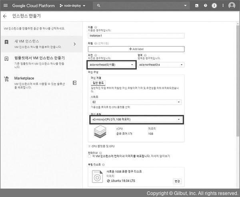
Task: Click the Marketplace launch arrow icon
Action: pos(74,83)
